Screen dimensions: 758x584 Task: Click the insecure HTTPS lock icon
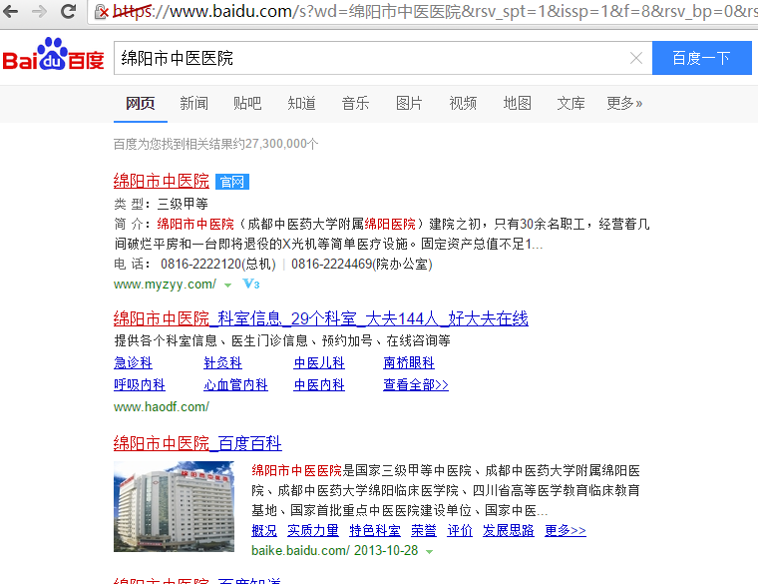coord(101,11)
